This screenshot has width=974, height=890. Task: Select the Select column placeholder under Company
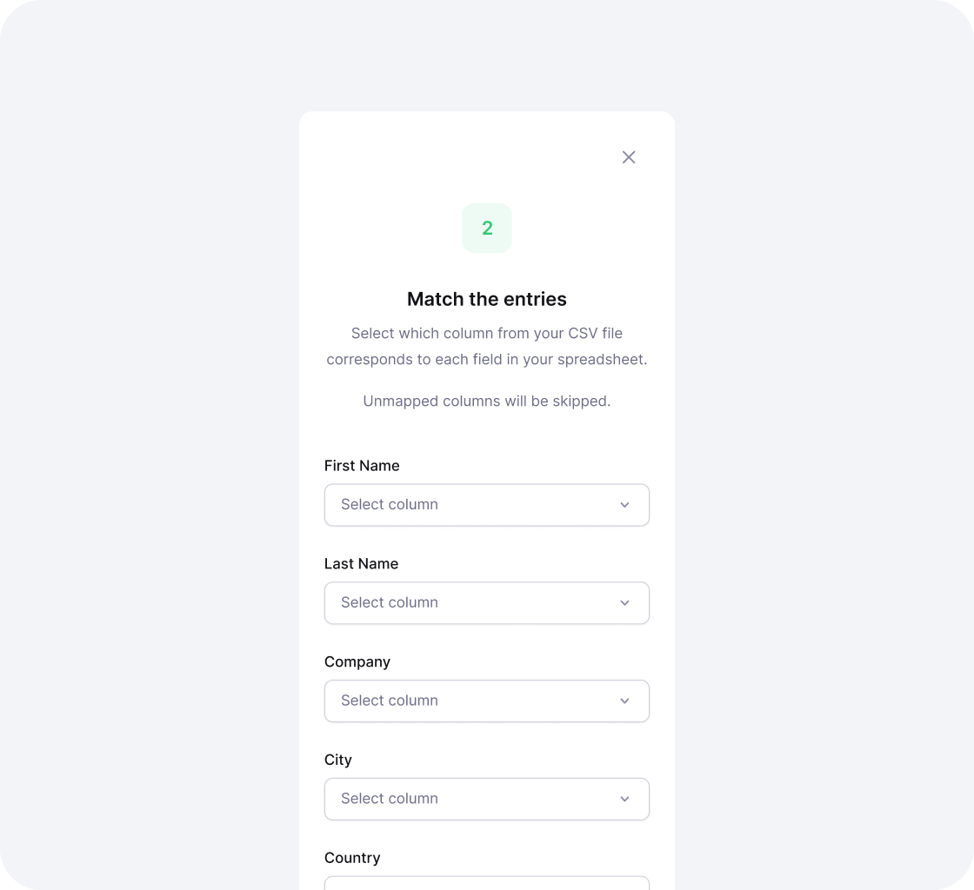coord(389,701)
